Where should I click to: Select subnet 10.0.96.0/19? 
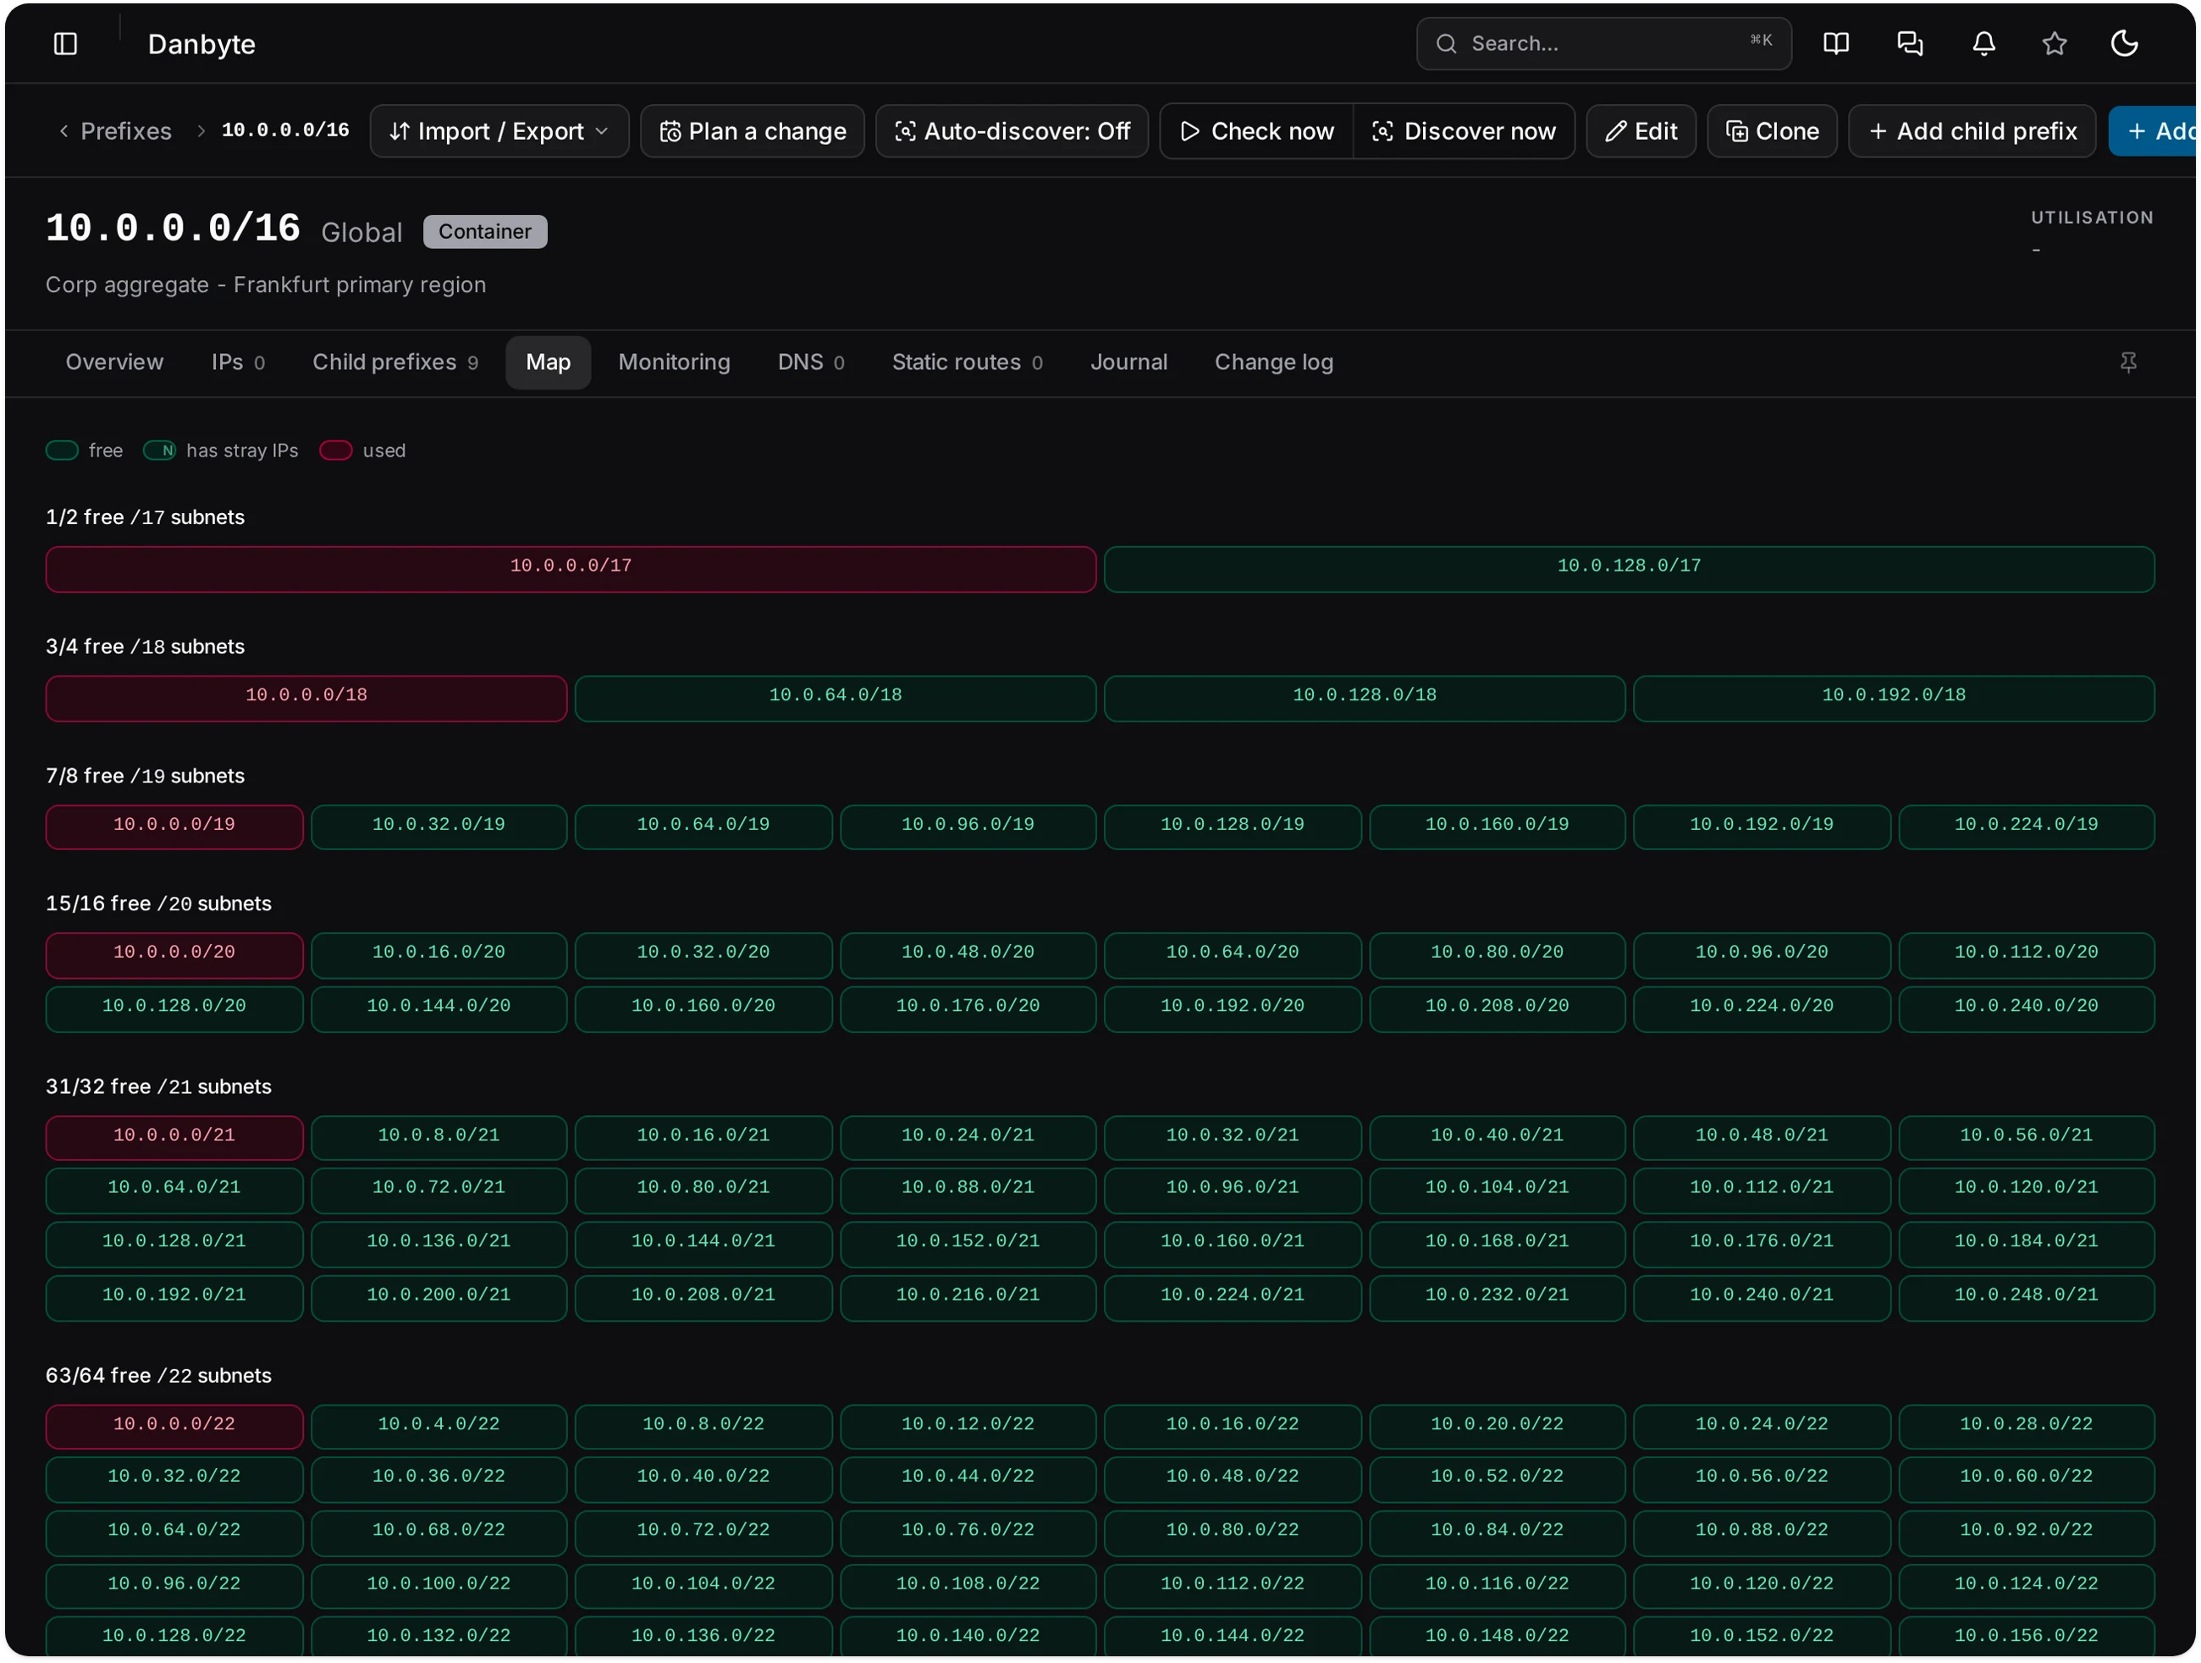[x=967, y=826]
